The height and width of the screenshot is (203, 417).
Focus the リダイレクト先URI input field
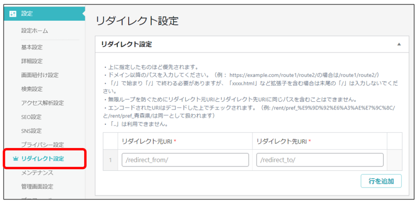click(x=320, y=160)
